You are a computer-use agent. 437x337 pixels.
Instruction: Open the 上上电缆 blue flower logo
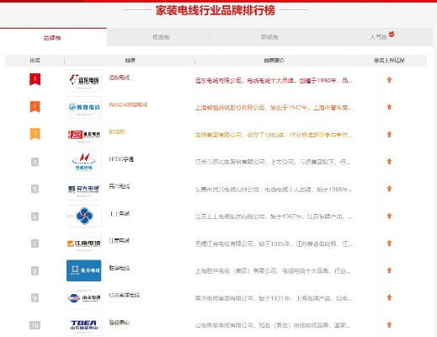pos(84,216)
